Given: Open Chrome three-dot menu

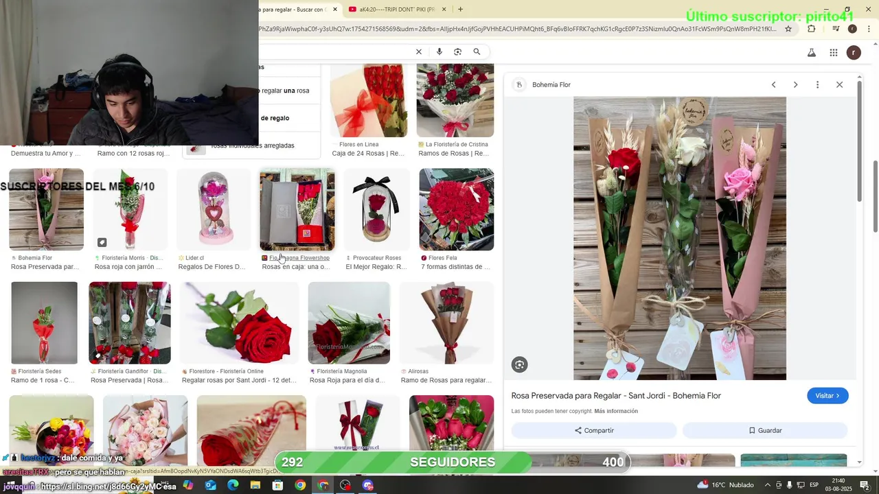Looking at the screenshot, I should pyautogui.click(x=869, y=29).
